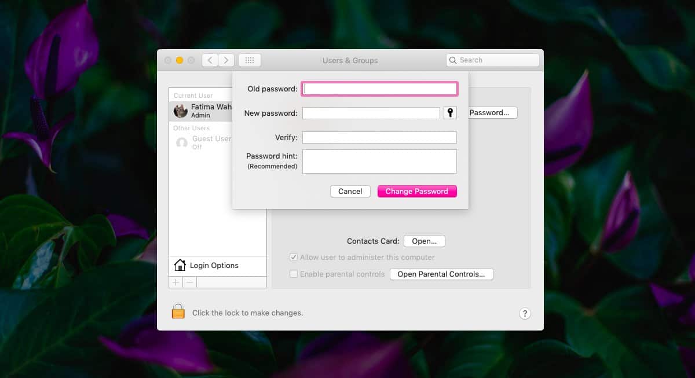This screenshot has width=695, height=378.
Task: Click the Cancel button
Action: [x=350, y=191]
